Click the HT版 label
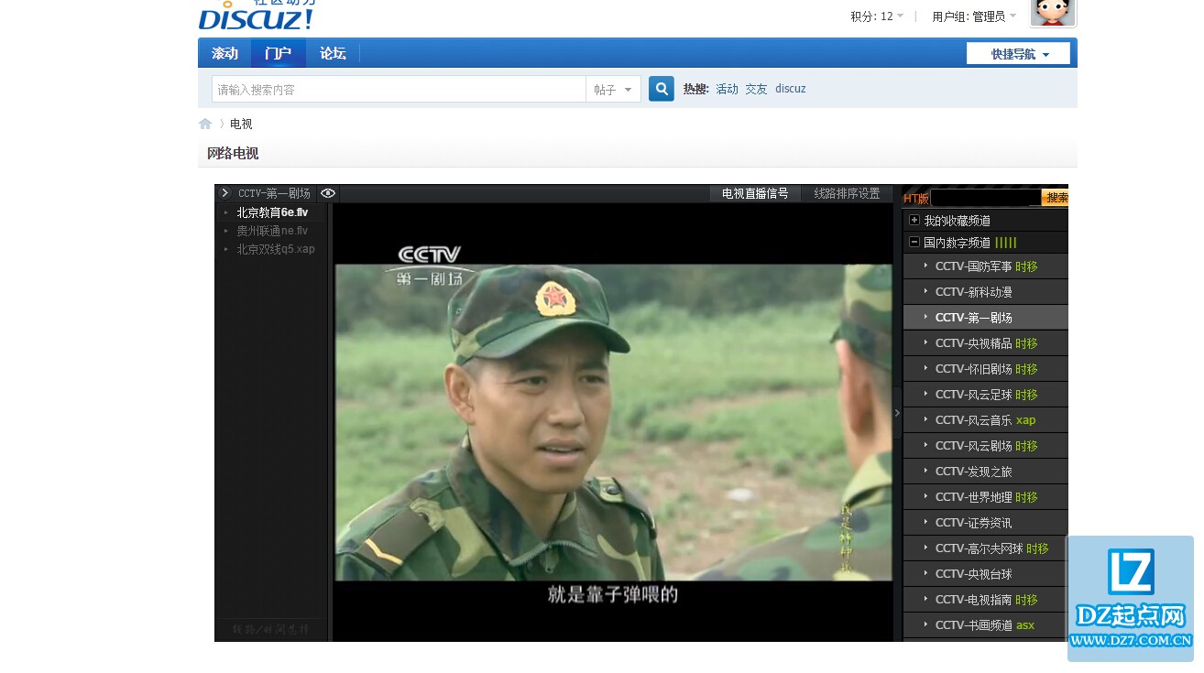 point(916,198)
